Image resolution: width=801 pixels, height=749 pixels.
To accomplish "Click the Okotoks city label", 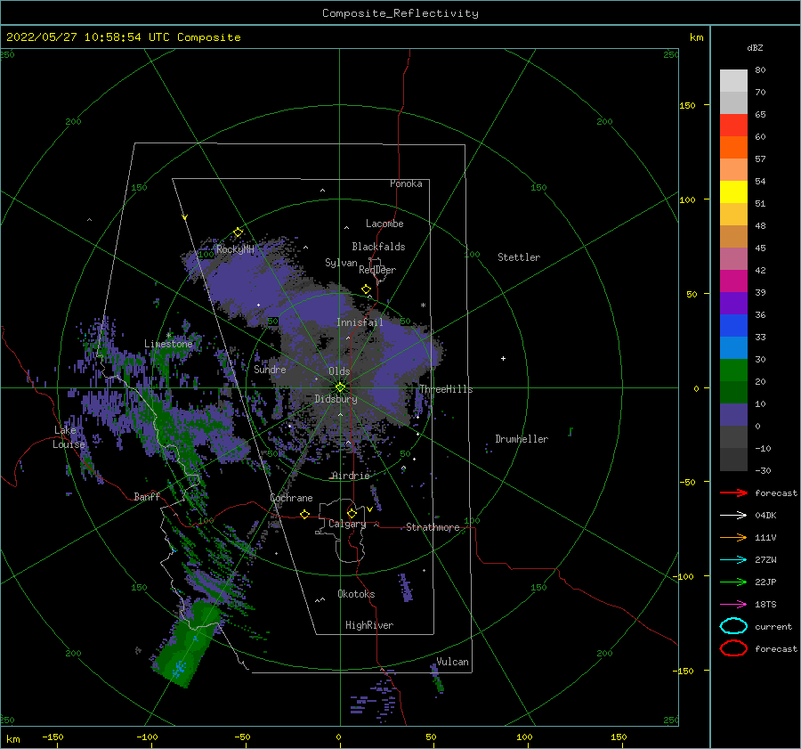I will pyautogui.click(x=356, y=594).
